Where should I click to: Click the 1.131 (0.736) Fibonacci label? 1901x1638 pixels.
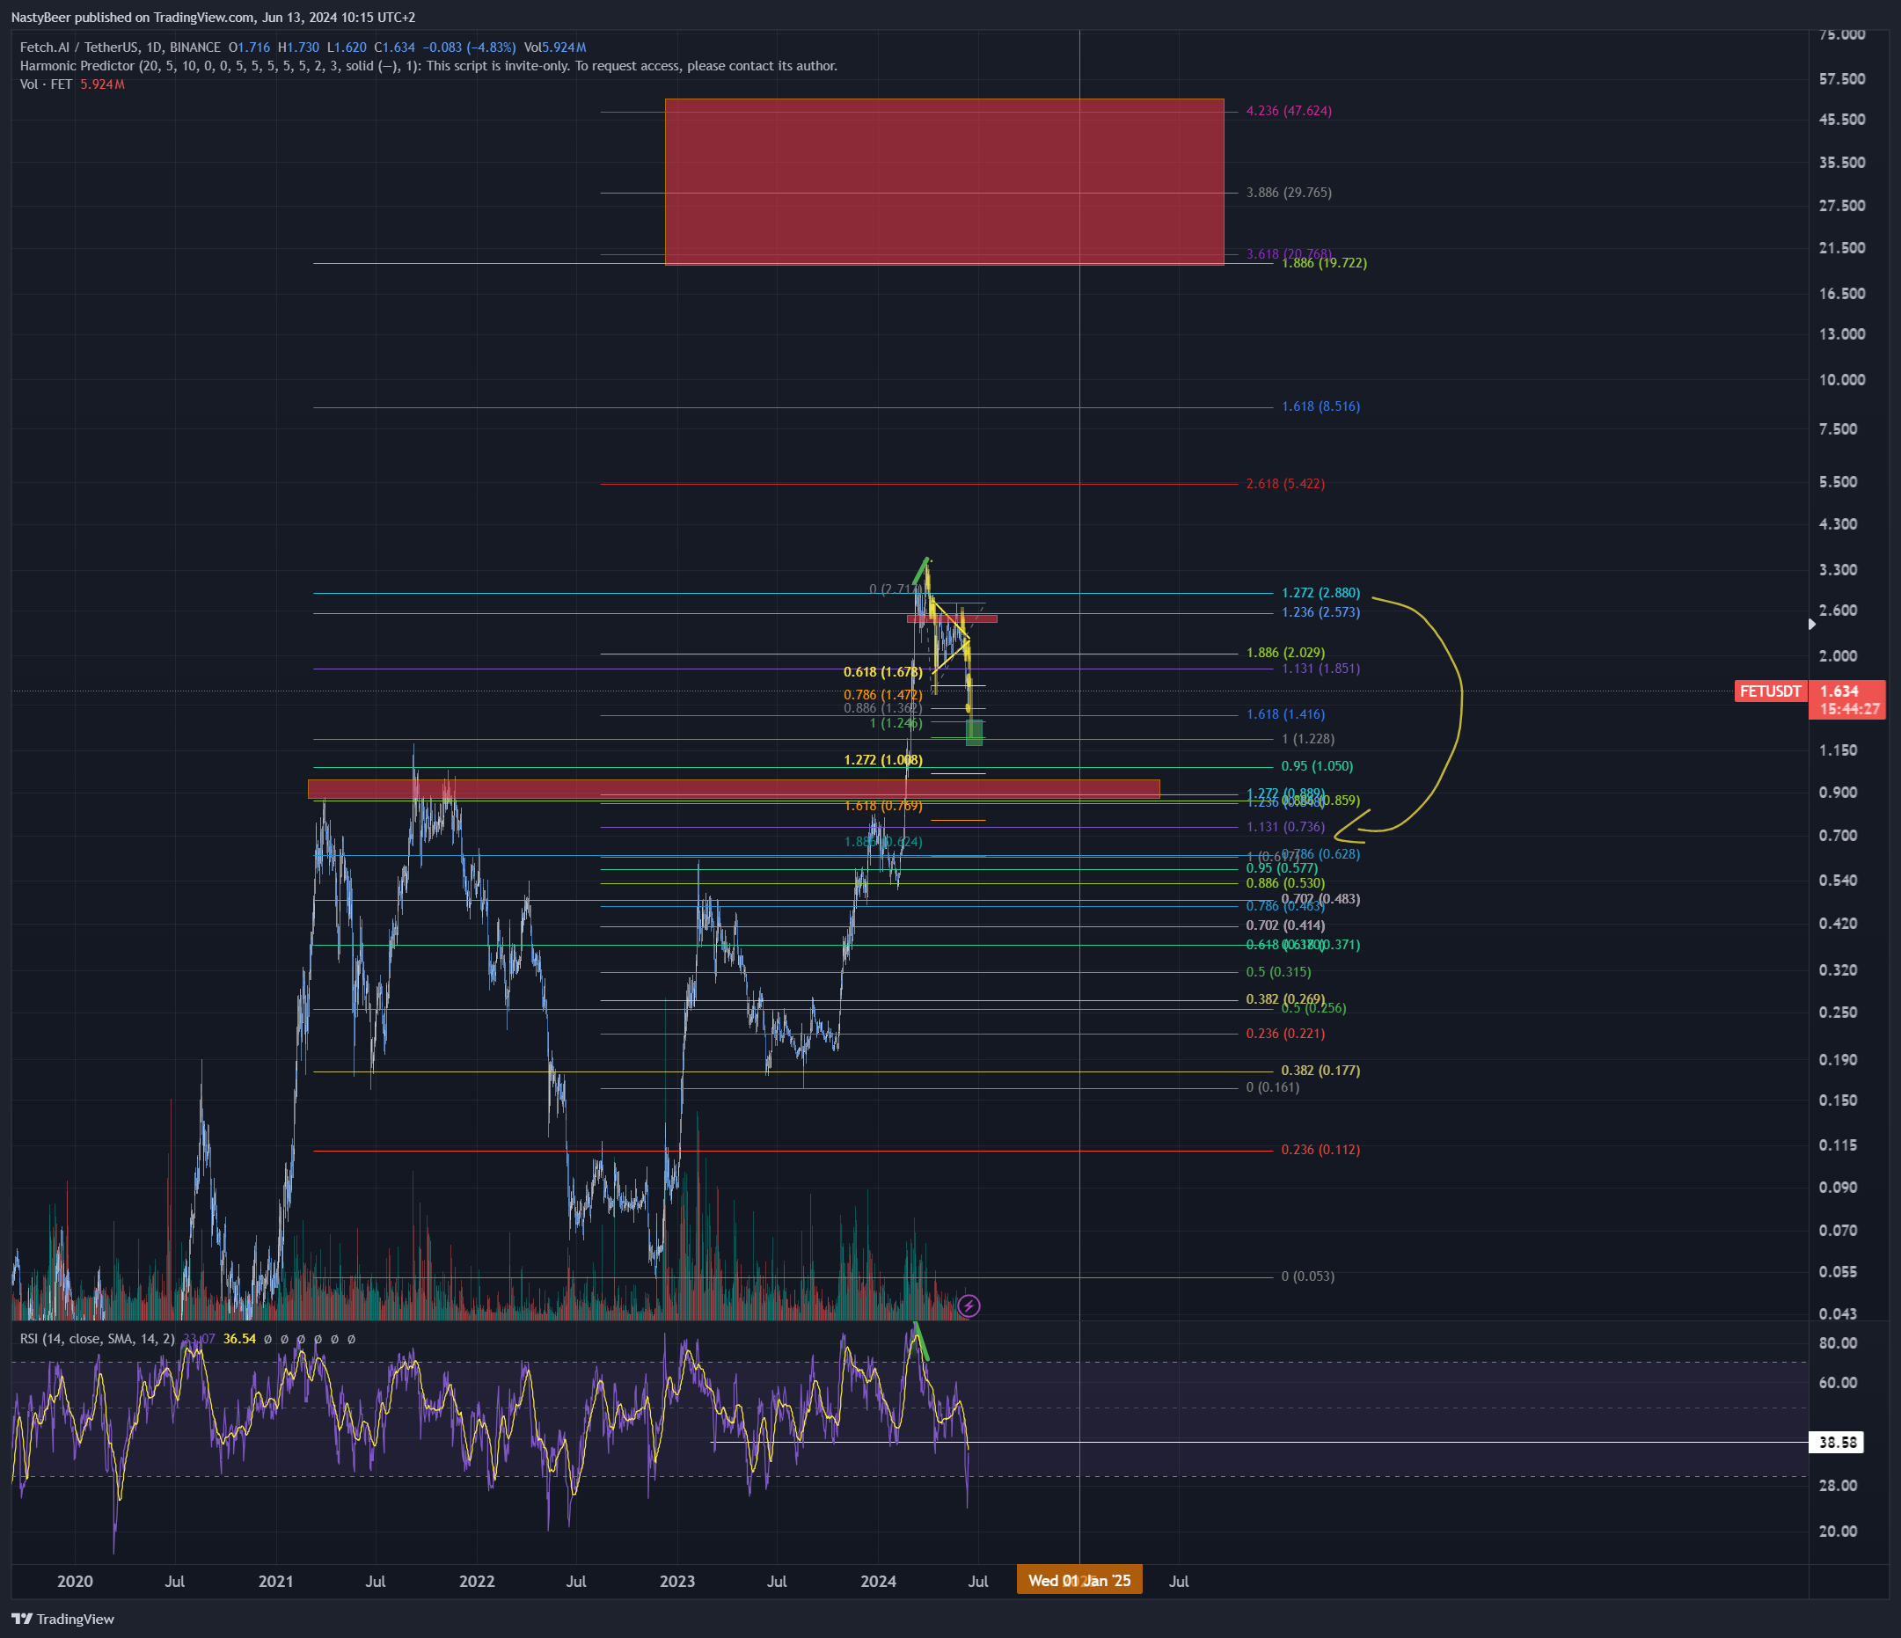click(x=1284, y=828)
